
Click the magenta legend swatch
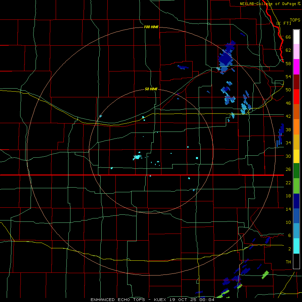click(x=296, y=67)
